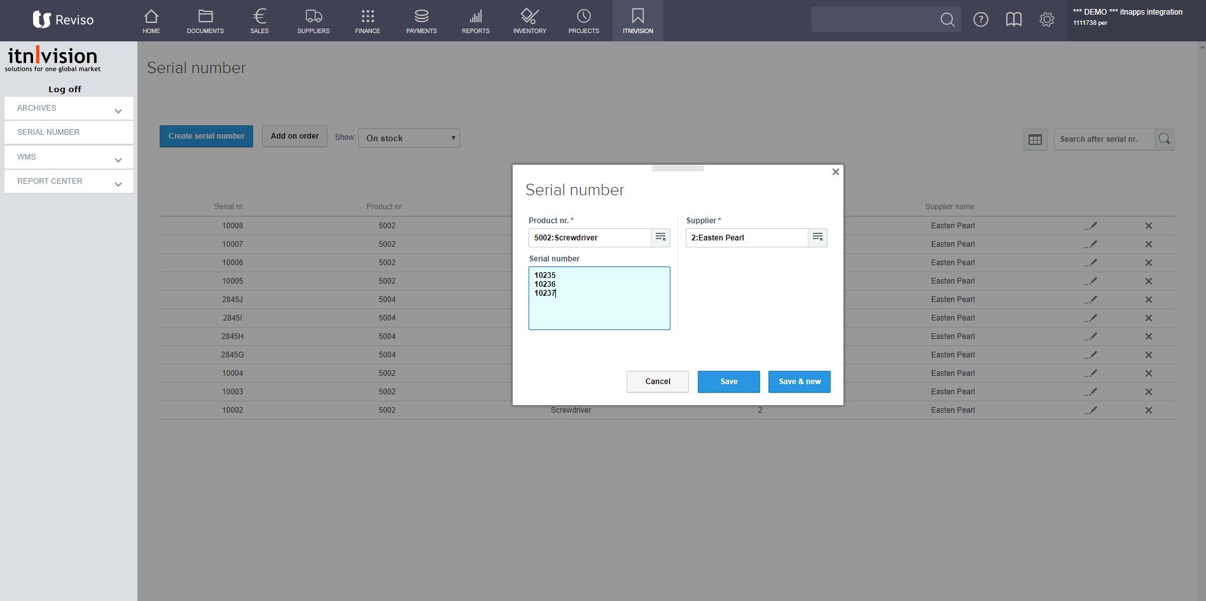The image size is (1206, 601).
Task: Click Save & new button
Action: (799, 382)
